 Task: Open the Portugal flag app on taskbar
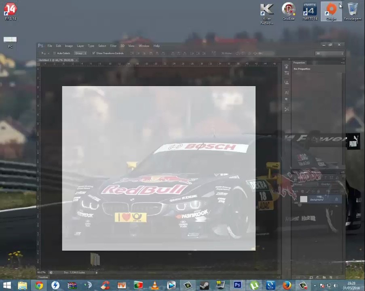click(x=138, y=285)
